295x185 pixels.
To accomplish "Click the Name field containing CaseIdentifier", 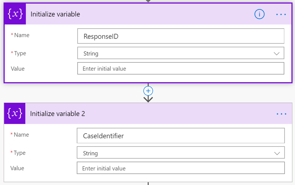I will click(x=181, y=135).
